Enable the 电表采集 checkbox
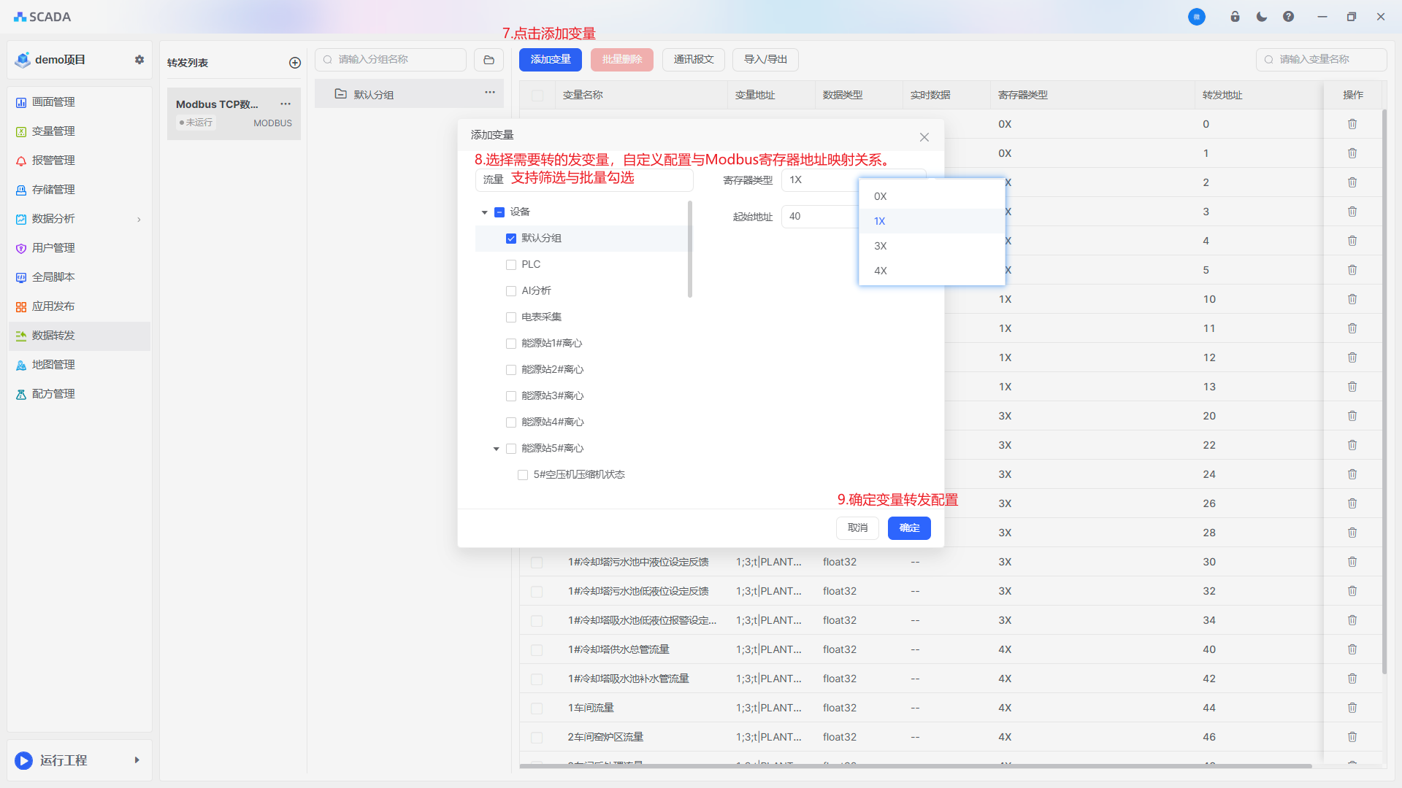The image size is (1402, 788). (x=511, y=317)
